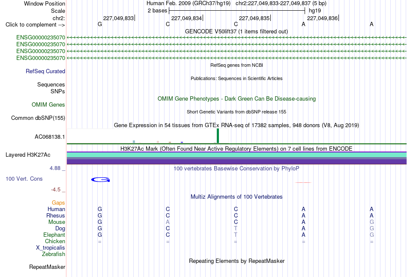The width and height of the screenshot is (407, 277).
Task: Open 'Short Genetic Variants from dbSNP release 155'
Action: [x=236, y=112]
